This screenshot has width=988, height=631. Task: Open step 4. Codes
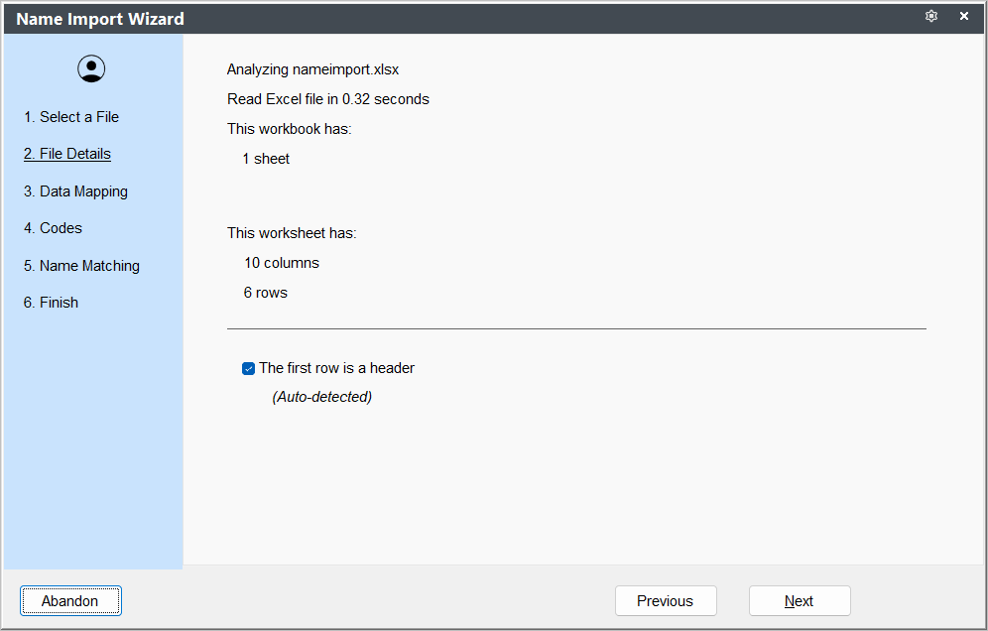click(53, 227)
